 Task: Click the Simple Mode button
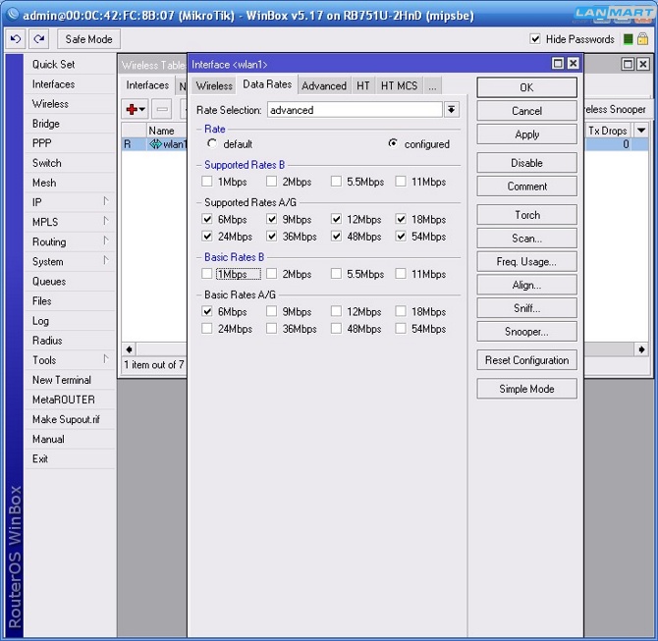pyautogui.click(x=526, y=389)
